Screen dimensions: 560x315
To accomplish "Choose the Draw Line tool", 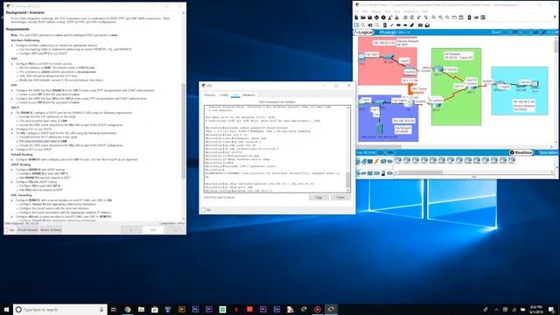I will point(392,25).
